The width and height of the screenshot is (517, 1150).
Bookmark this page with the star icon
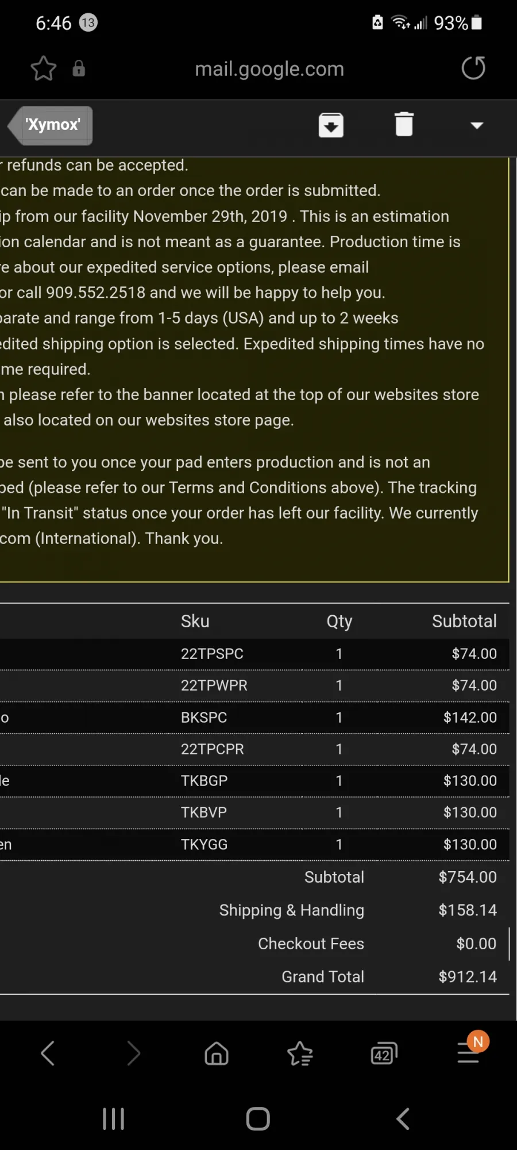(x=43, y=69)
